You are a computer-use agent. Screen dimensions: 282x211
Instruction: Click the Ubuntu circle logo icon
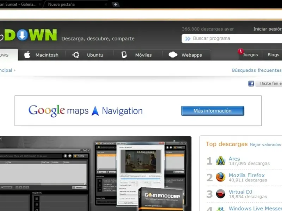click(x=76, y=55)
